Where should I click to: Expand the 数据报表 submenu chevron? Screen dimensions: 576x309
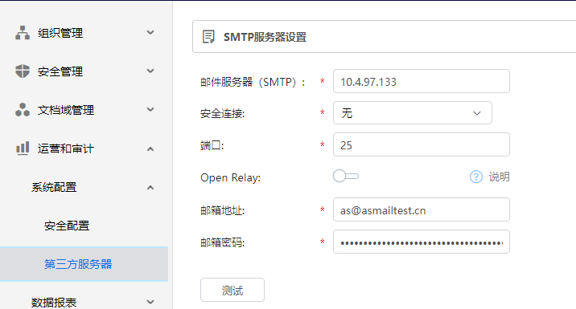point(150,302)
